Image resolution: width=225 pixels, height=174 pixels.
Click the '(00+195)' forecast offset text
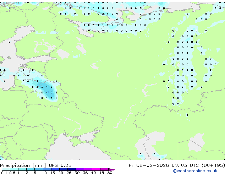point(213,165)
